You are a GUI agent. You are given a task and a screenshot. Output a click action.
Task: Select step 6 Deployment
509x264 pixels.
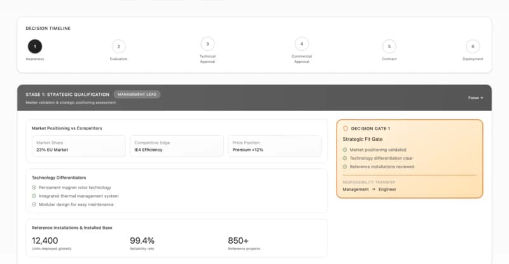click(x=472, y=46)
